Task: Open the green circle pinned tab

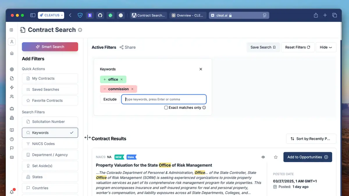Action: 110,15
